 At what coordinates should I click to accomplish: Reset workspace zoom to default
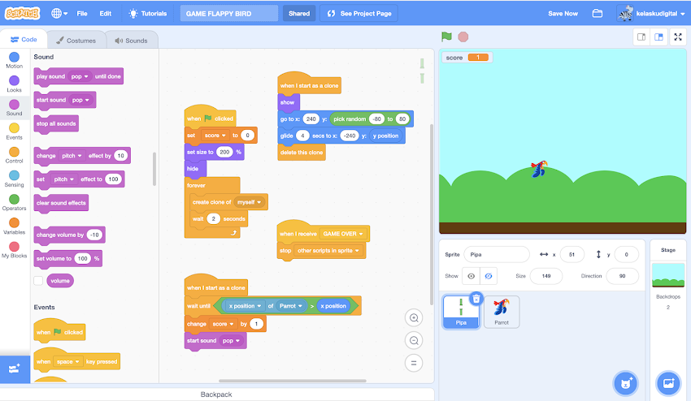414,363
